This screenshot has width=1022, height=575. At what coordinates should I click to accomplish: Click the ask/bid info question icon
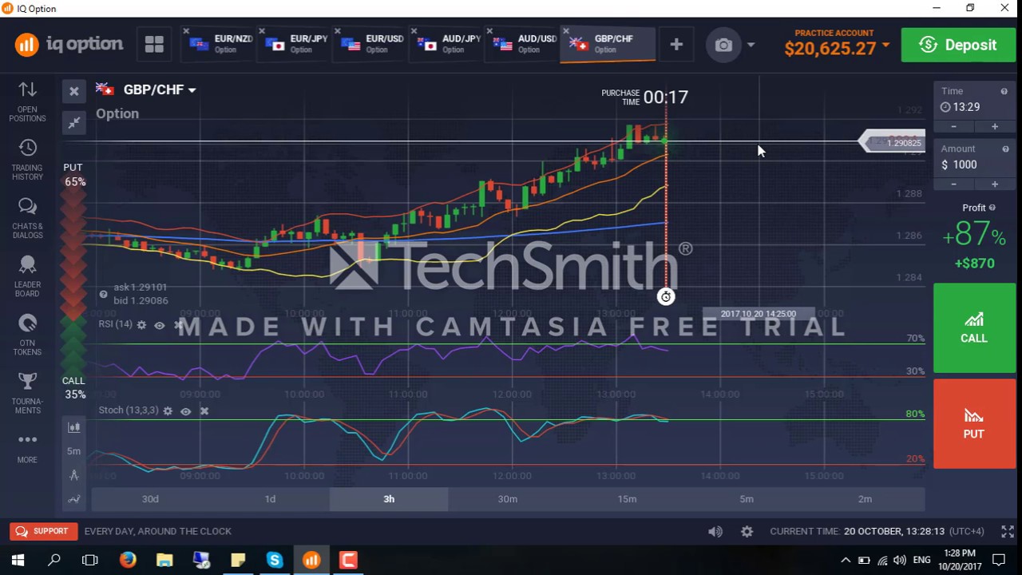(103, 294)
